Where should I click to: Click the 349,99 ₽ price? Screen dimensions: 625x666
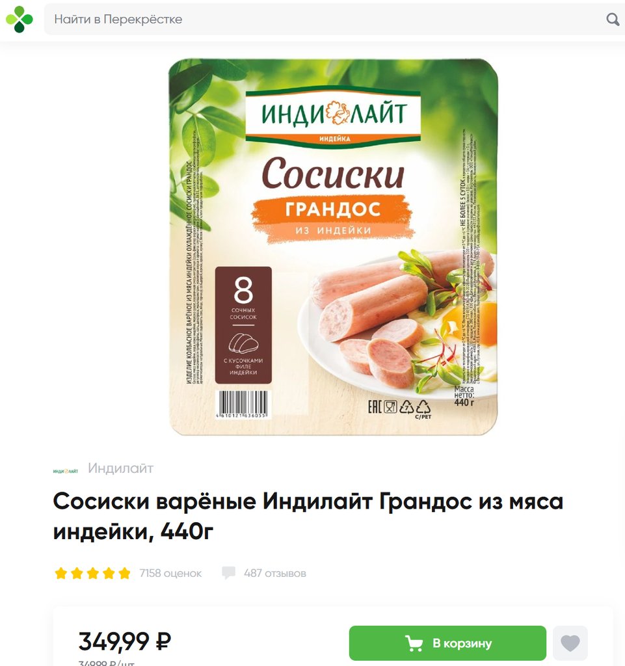125,641
